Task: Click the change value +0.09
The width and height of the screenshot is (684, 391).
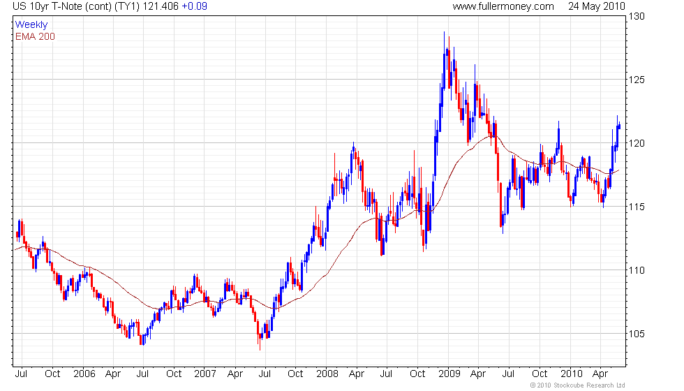Action: [x=194, y=6]
